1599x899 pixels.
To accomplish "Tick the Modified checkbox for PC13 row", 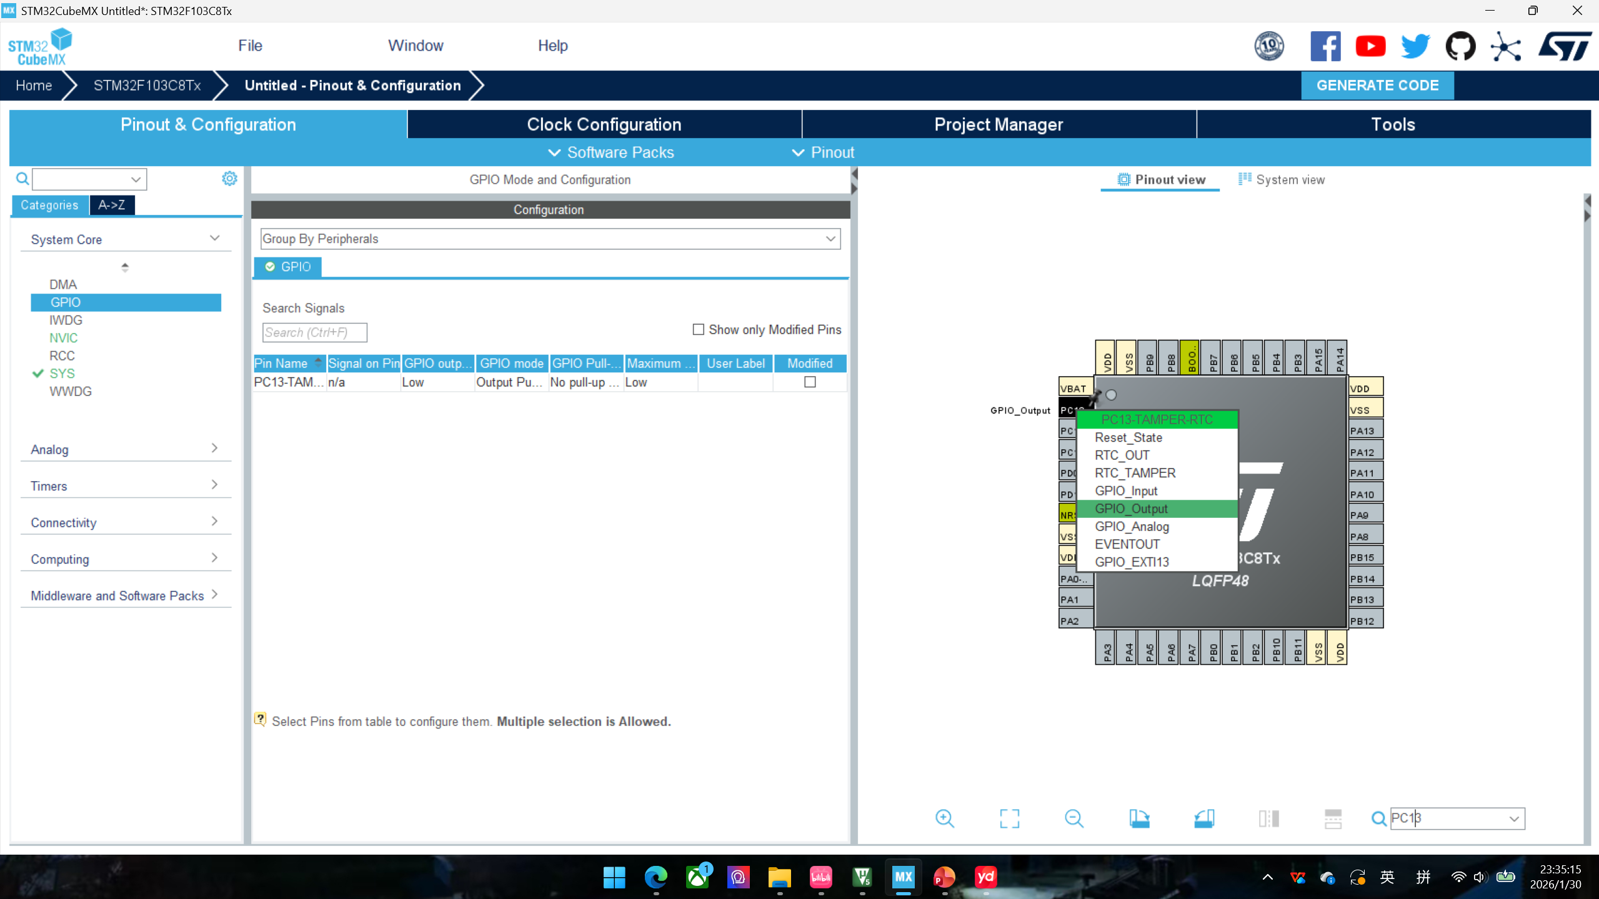I will [x=810, y=382].
